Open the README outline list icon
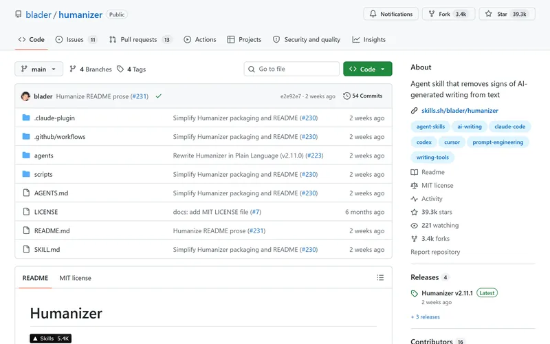550x344 pixels. 380,278
